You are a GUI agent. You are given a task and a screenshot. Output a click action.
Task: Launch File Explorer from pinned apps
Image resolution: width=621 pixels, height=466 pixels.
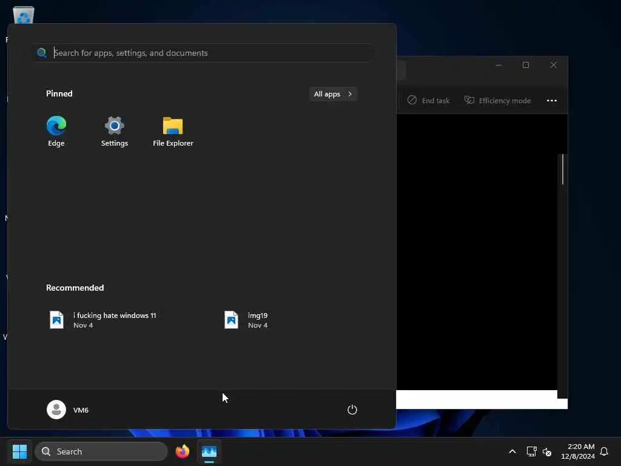[173, 131]
